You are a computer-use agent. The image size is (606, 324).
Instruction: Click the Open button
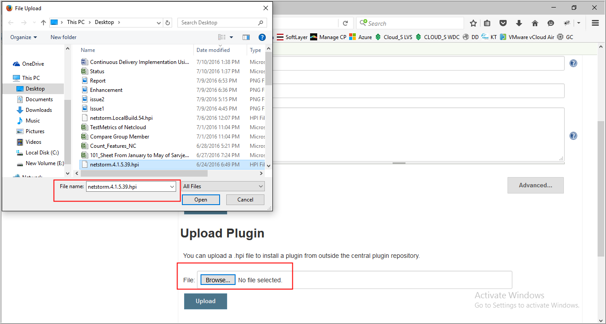[x=201, y=200]
